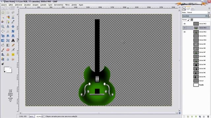211x118 pixels.
Task: Select the Paintbrush tool
Action: 3,50
